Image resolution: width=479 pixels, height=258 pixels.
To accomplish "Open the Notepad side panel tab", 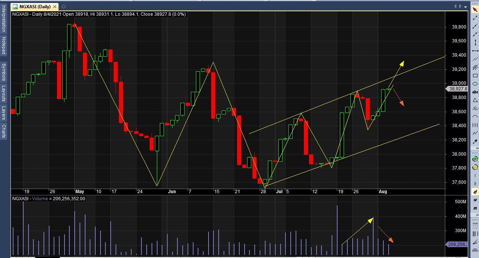I will [x=4, y=45].
